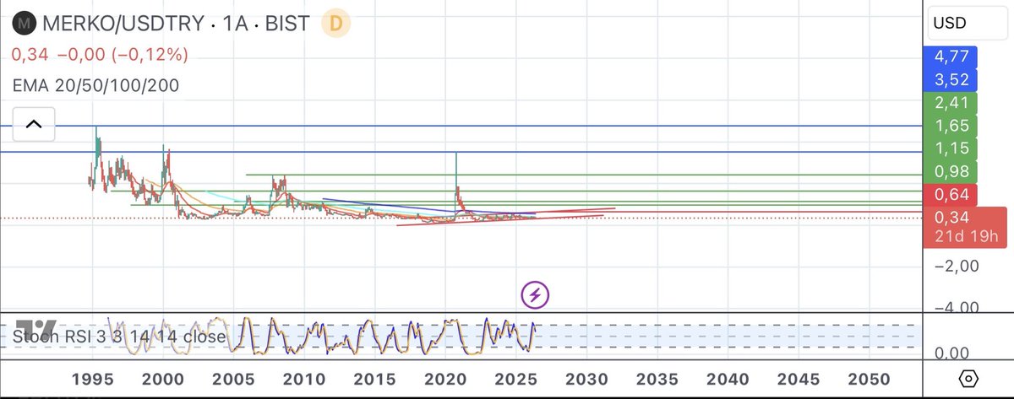Click the TradingView logo in the indicator pane
Image resolution: width=1014 pixels, height=399 pixels.
click(35, 330)
